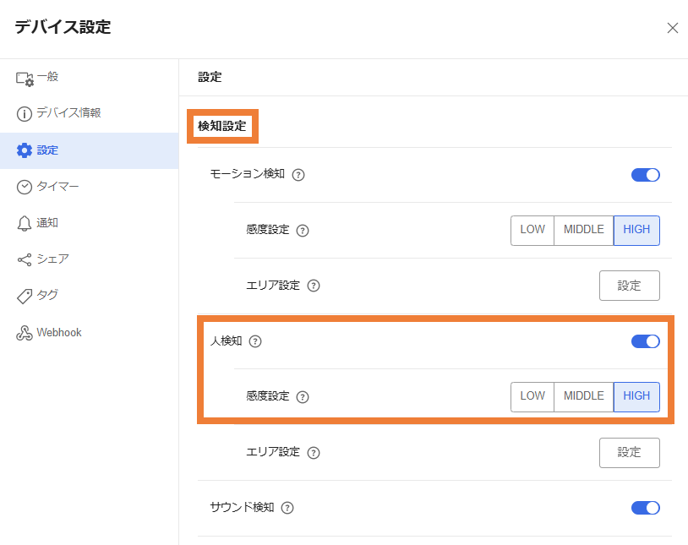Click help icon next to モーション検知
688x545 pixels.
298,175
